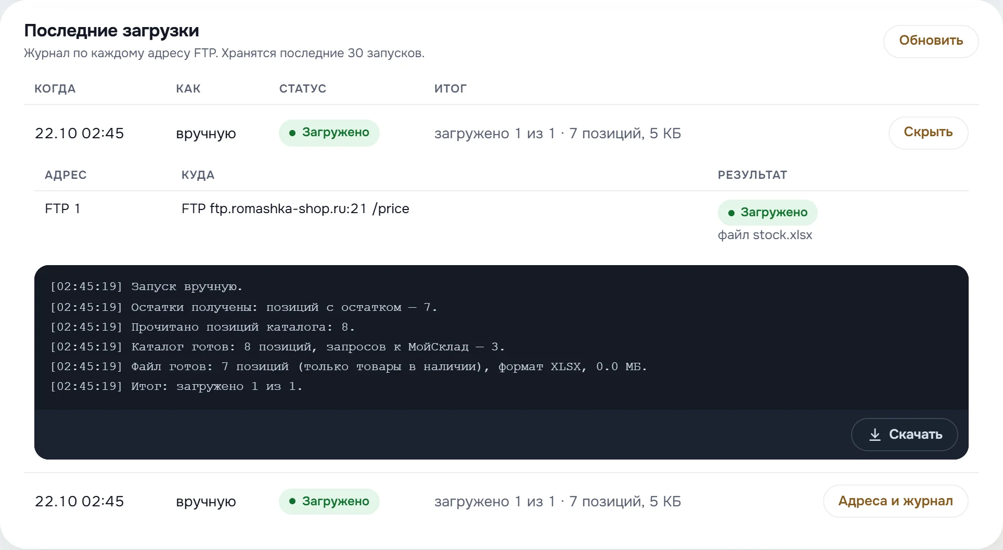Click the download arrow icon in Скачать
The width and height of the screenshot is (1003, 550).
point(875,435)
